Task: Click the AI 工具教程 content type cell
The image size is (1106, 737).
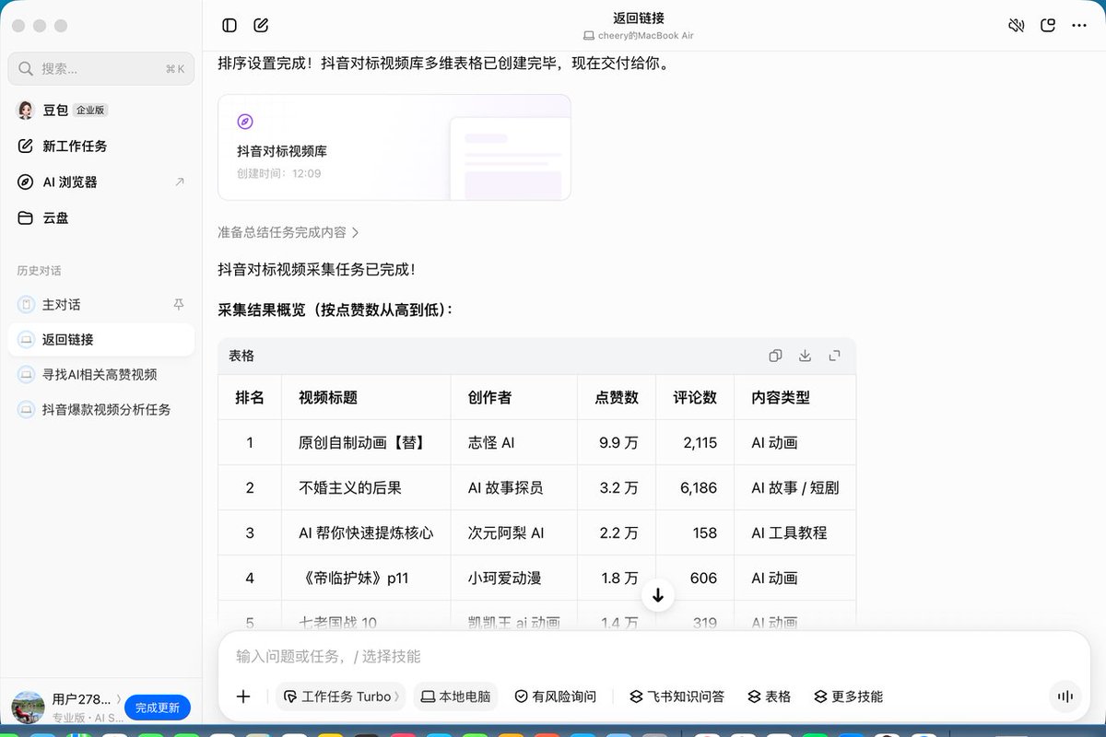Action: [795, 533]
